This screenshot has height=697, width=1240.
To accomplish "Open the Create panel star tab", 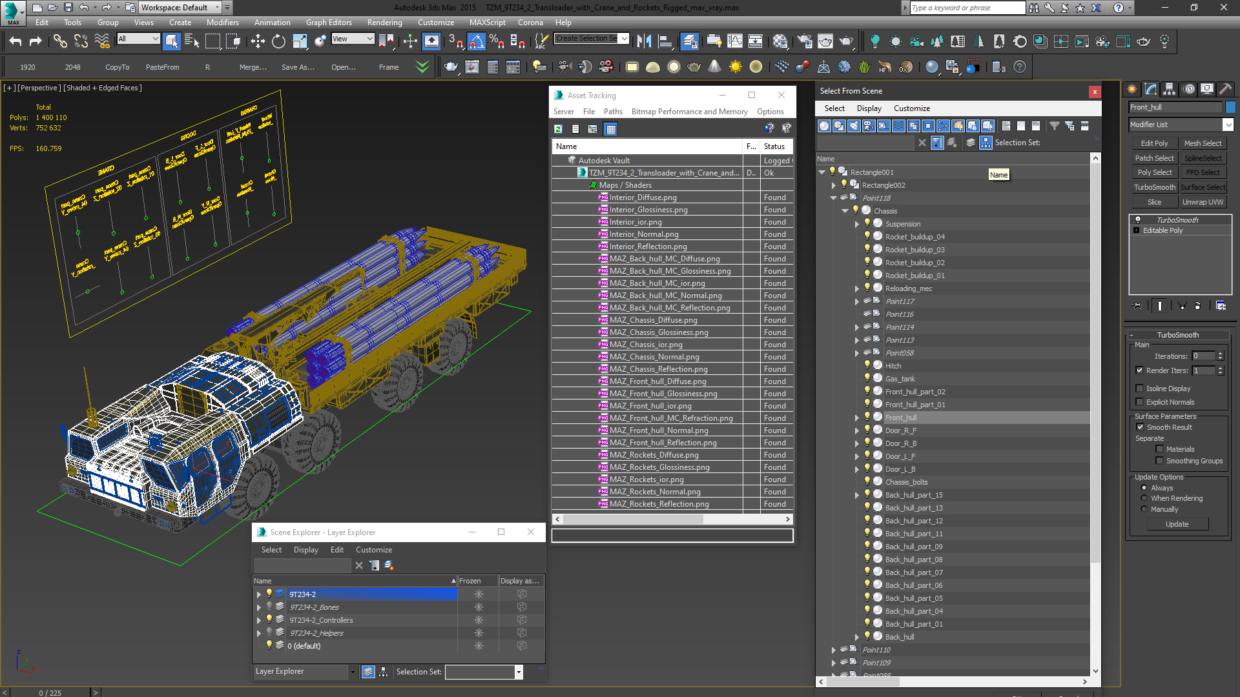I will coord(1132,89).
